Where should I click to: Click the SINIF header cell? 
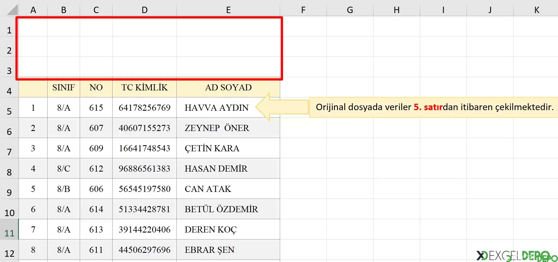click(64, 87)
